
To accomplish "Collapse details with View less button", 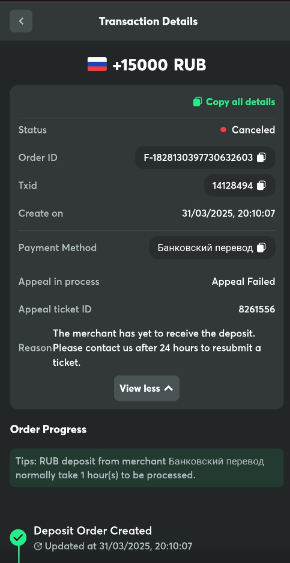I will [147, 388].
